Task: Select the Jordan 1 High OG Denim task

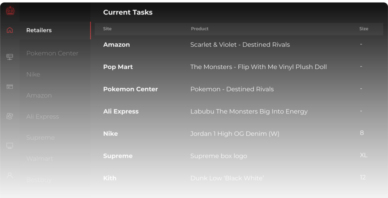Action: [x=235, y=134]
